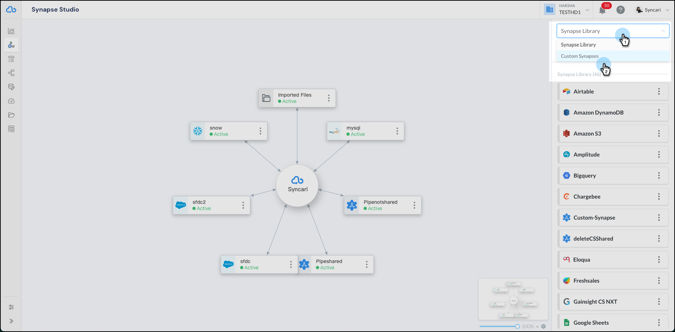Viewport: 675px width, 332px height.
Task: Open the Chargebee three-dot menu
Action: (x=659, y=196)
